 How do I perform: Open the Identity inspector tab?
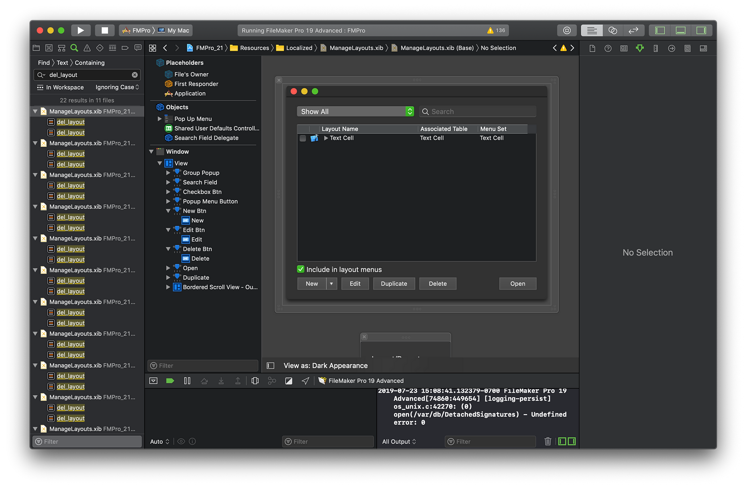(x=624, y=48)
